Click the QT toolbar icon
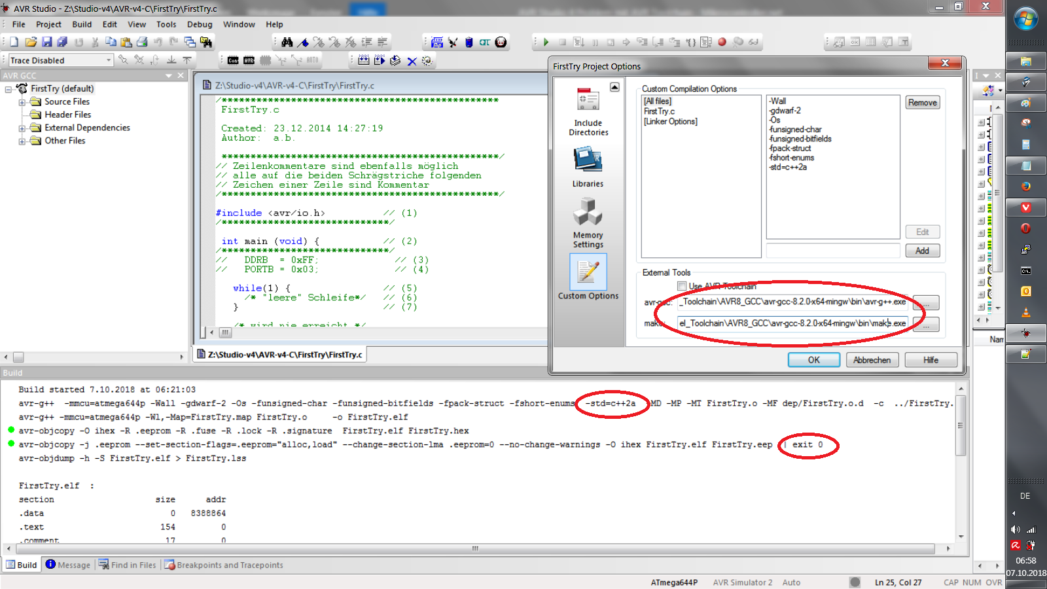1047x589 pixels. click(485, 42)
